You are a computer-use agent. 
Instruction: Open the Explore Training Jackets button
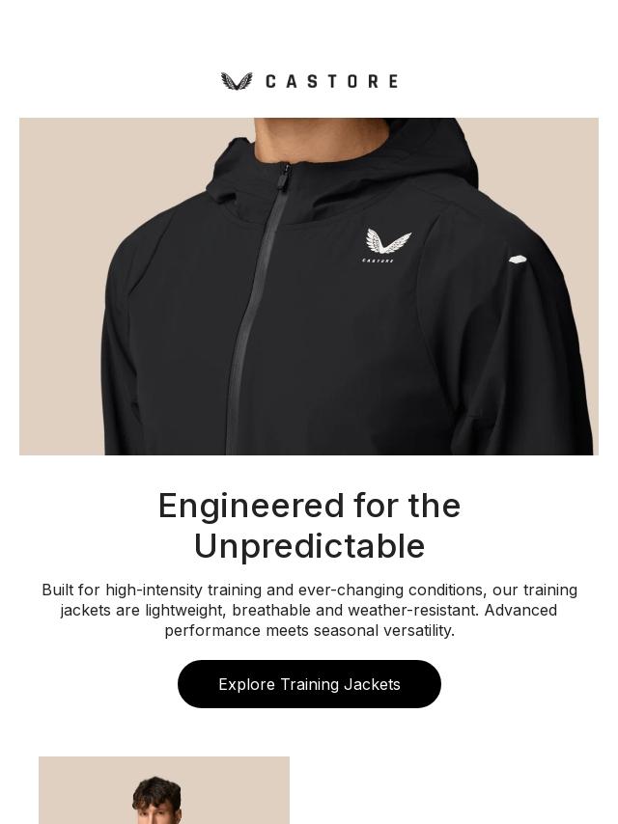point(309,684)
